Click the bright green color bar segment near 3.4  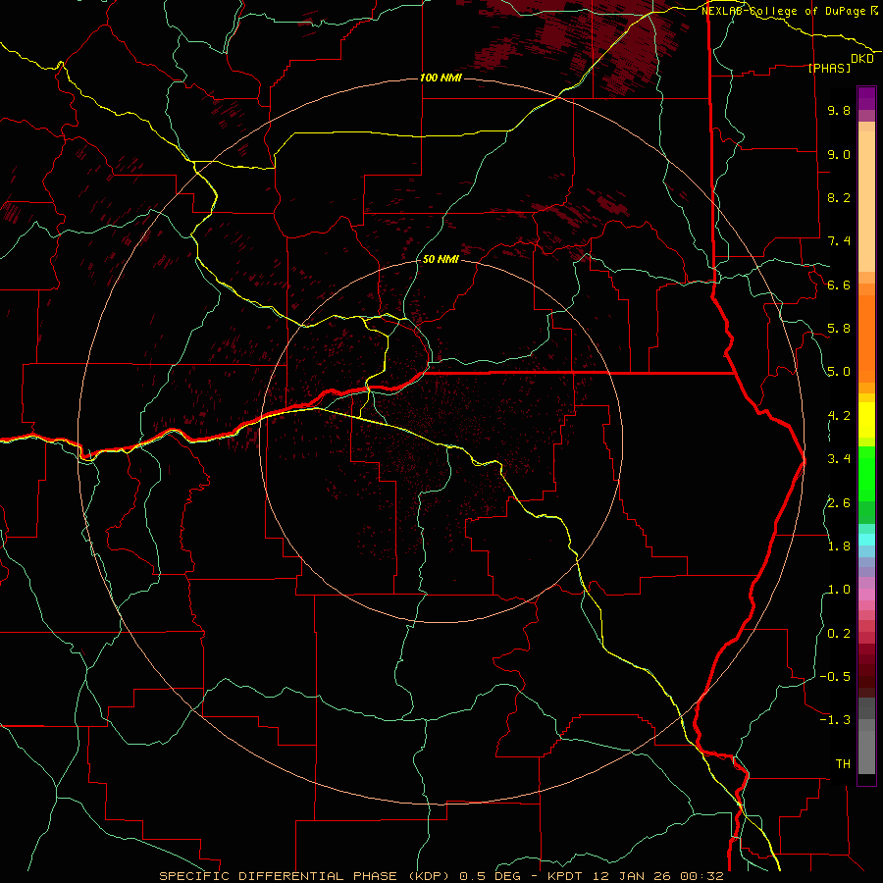tap(866, 473)
